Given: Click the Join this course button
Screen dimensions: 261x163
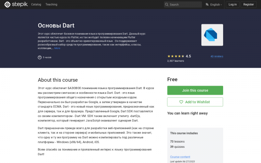Looking at the screenshot, I should click(x=195, y=90).
